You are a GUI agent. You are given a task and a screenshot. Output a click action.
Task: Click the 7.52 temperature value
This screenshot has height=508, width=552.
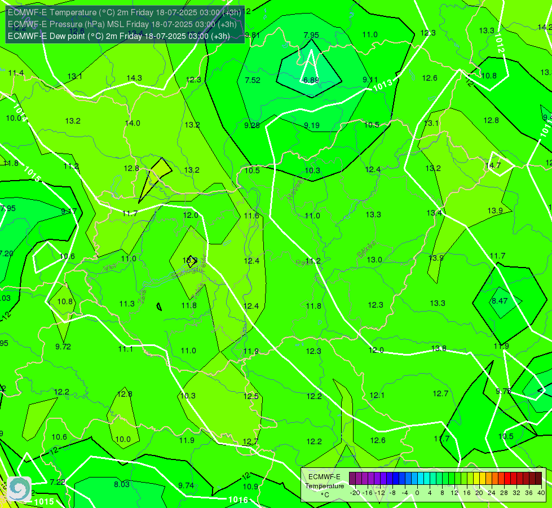253,80
